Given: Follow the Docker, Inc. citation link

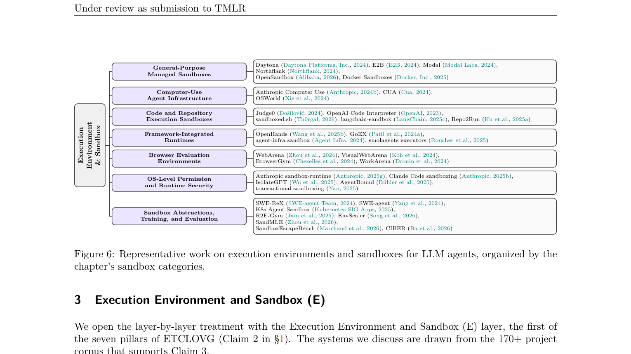Looking at the screenshot, I should (x=421, y=77).
